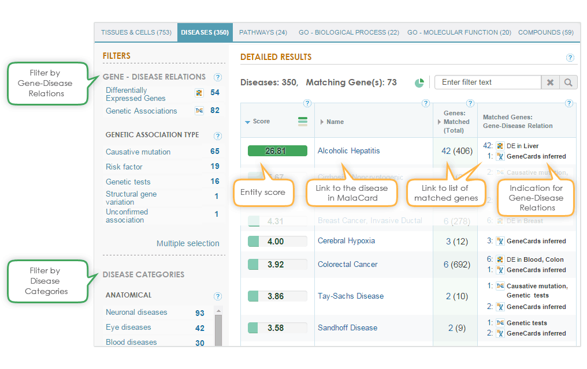The width and height of the screenshot is (587, 369).
Task: Open help icon beside Detailed Results
Action: [x=570, y=58]
